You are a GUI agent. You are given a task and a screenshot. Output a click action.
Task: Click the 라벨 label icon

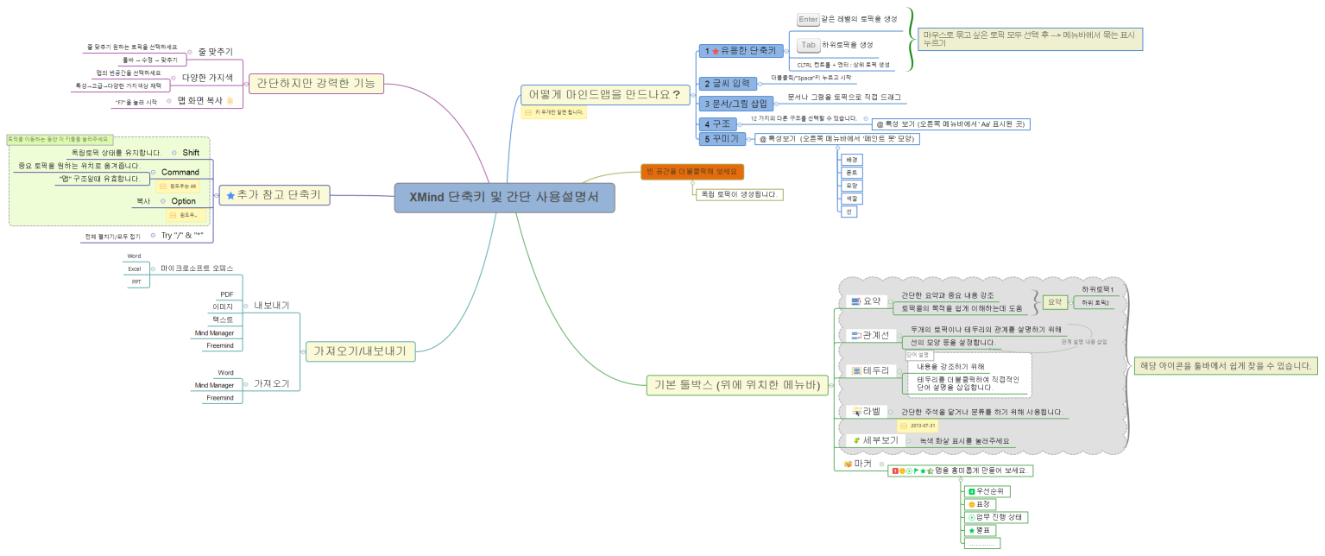(855, 411)
